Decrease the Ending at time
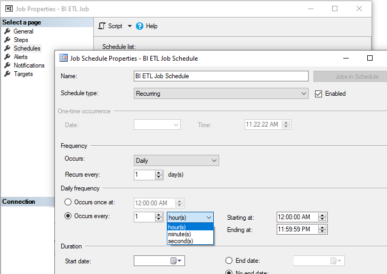 322,231
